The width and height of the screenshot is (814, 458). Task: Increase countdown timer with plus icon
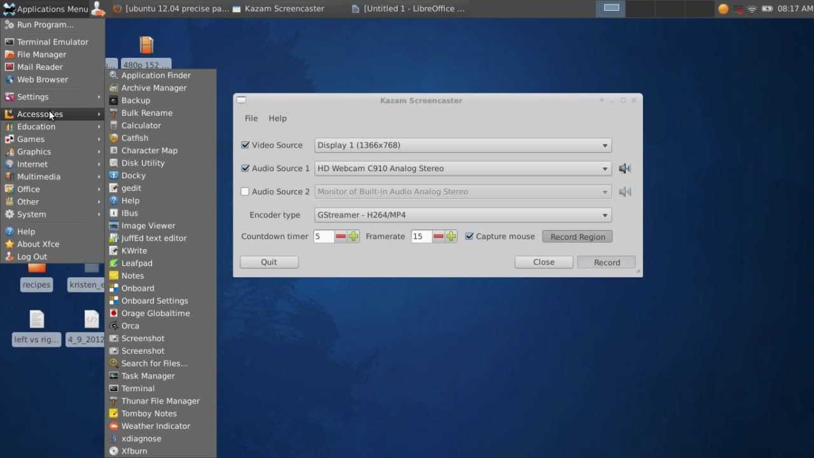(354, 237)
